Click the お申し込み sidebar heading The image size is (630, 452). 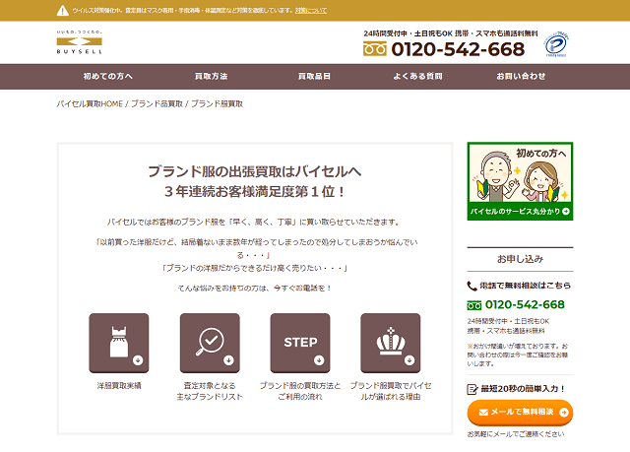520,259
